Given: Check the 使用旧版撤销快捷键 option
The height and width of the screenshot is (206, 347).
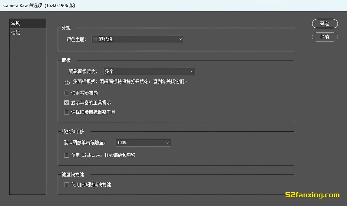Looking at the screenshot, I should pyautogui.click(x=67, y=184).
